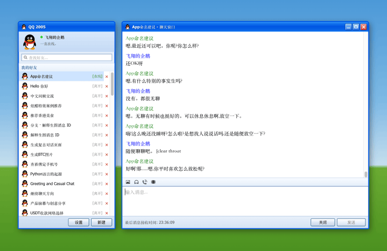This screenshot has height=251, width=387.
Task: Maximize the chat window
Action: [356, 27]
